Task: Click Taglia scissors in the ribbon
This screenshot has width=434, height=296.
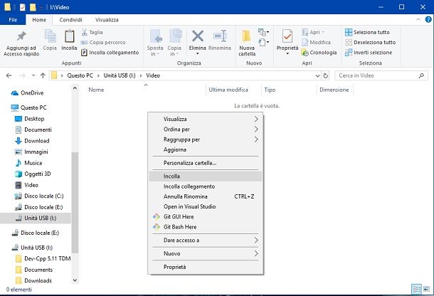Action: tap(92, 32)
